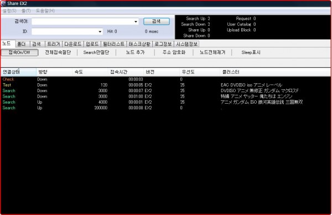Click the speed value 120
332x215 pixels.
click(104, 85)
